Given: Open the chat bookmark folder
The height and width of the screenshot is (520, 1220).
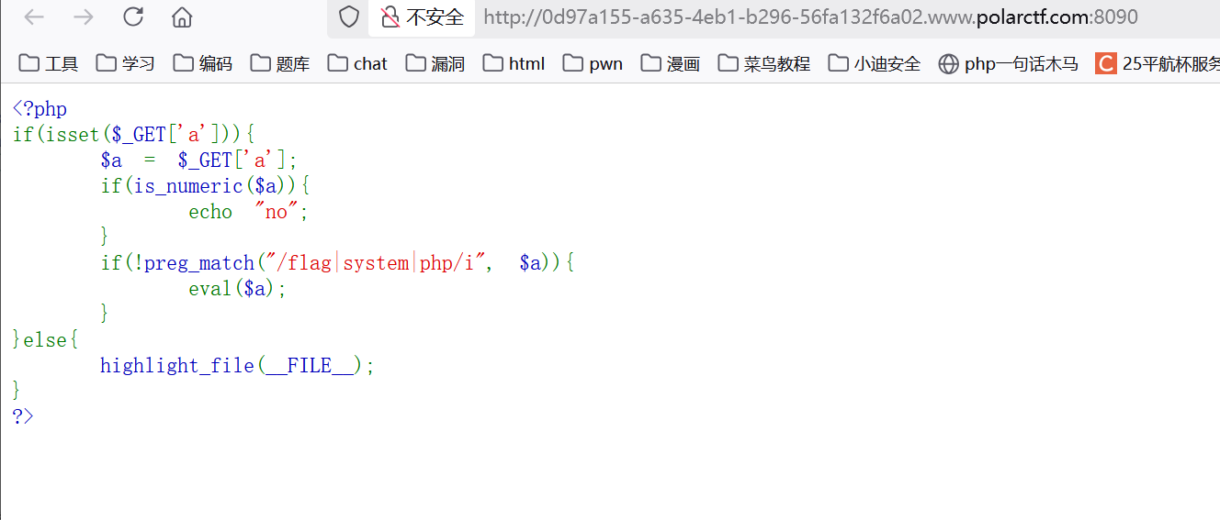Looking at the screenshot, I should [x=358, y=63].
